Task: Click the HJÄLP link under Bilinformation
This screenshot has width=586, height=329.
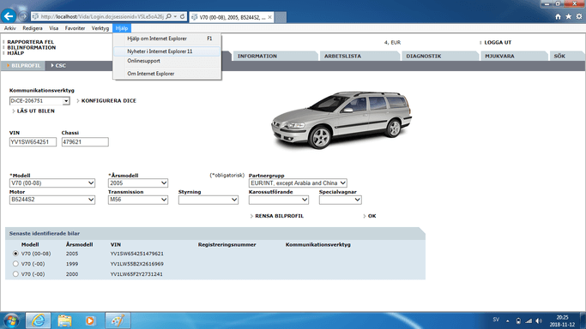Action: pos(15,53)
